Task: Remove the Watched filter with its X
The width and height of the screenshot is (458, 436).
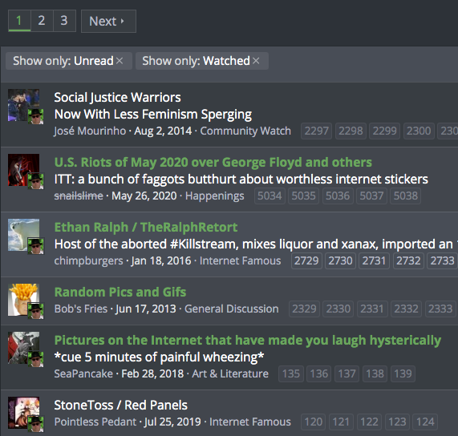Action: tap(256, 61)
